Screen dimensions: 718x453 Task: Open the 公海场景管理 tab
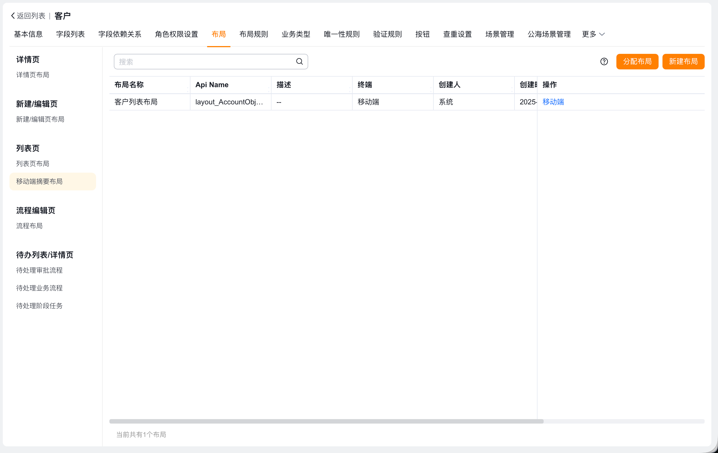[549, 34]
